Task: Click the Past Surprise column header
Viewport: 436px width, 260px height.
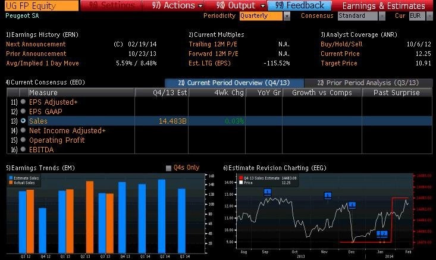Action: point(397,93)
